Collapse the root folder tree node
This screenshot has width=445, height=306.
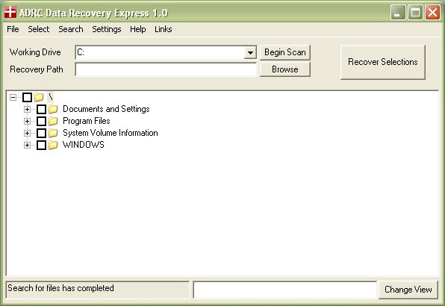tap(13, 97)
